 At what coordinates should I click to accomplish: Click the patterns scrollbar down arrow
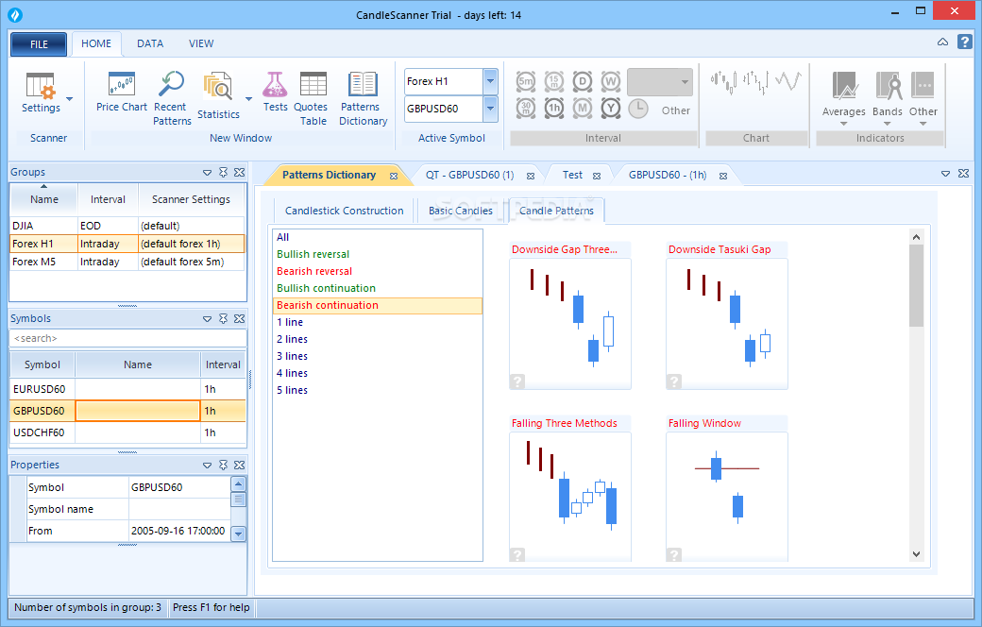pos(916,553)
